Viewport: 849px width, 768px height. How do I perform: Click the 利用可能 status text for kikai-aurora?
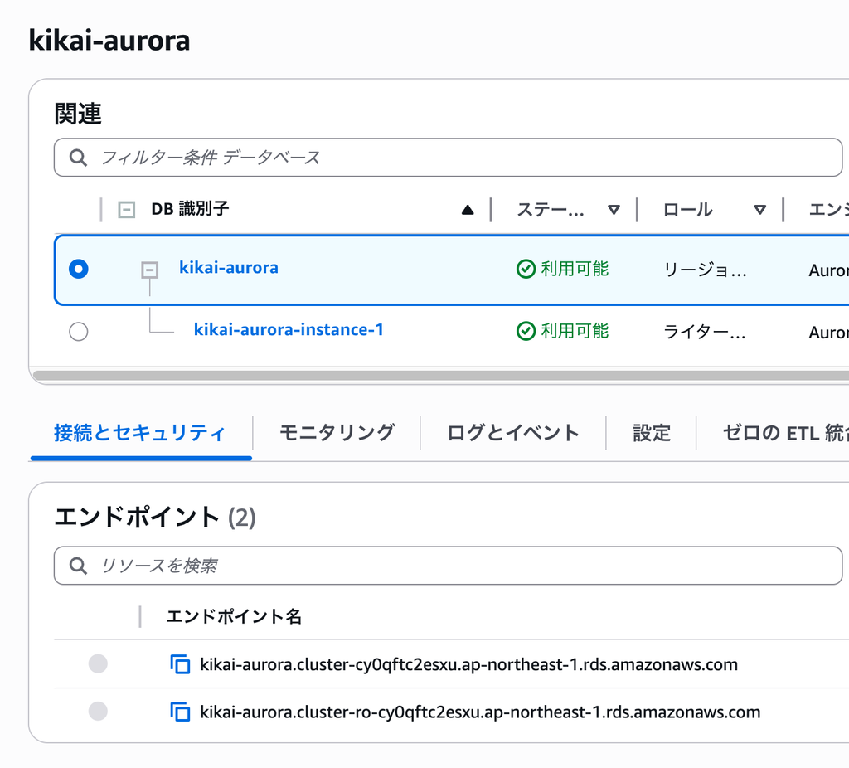[x=575, y=269]
